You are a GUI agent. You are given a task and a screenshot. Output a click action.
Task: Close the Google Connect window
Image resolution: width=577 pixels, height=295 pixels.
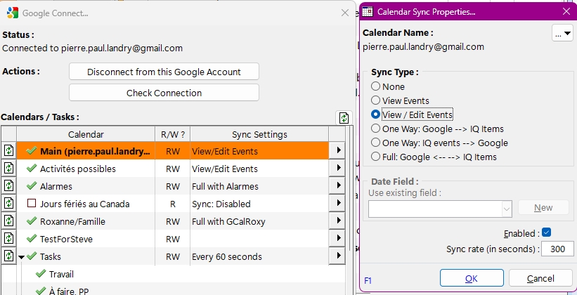[x=345, y=13]
